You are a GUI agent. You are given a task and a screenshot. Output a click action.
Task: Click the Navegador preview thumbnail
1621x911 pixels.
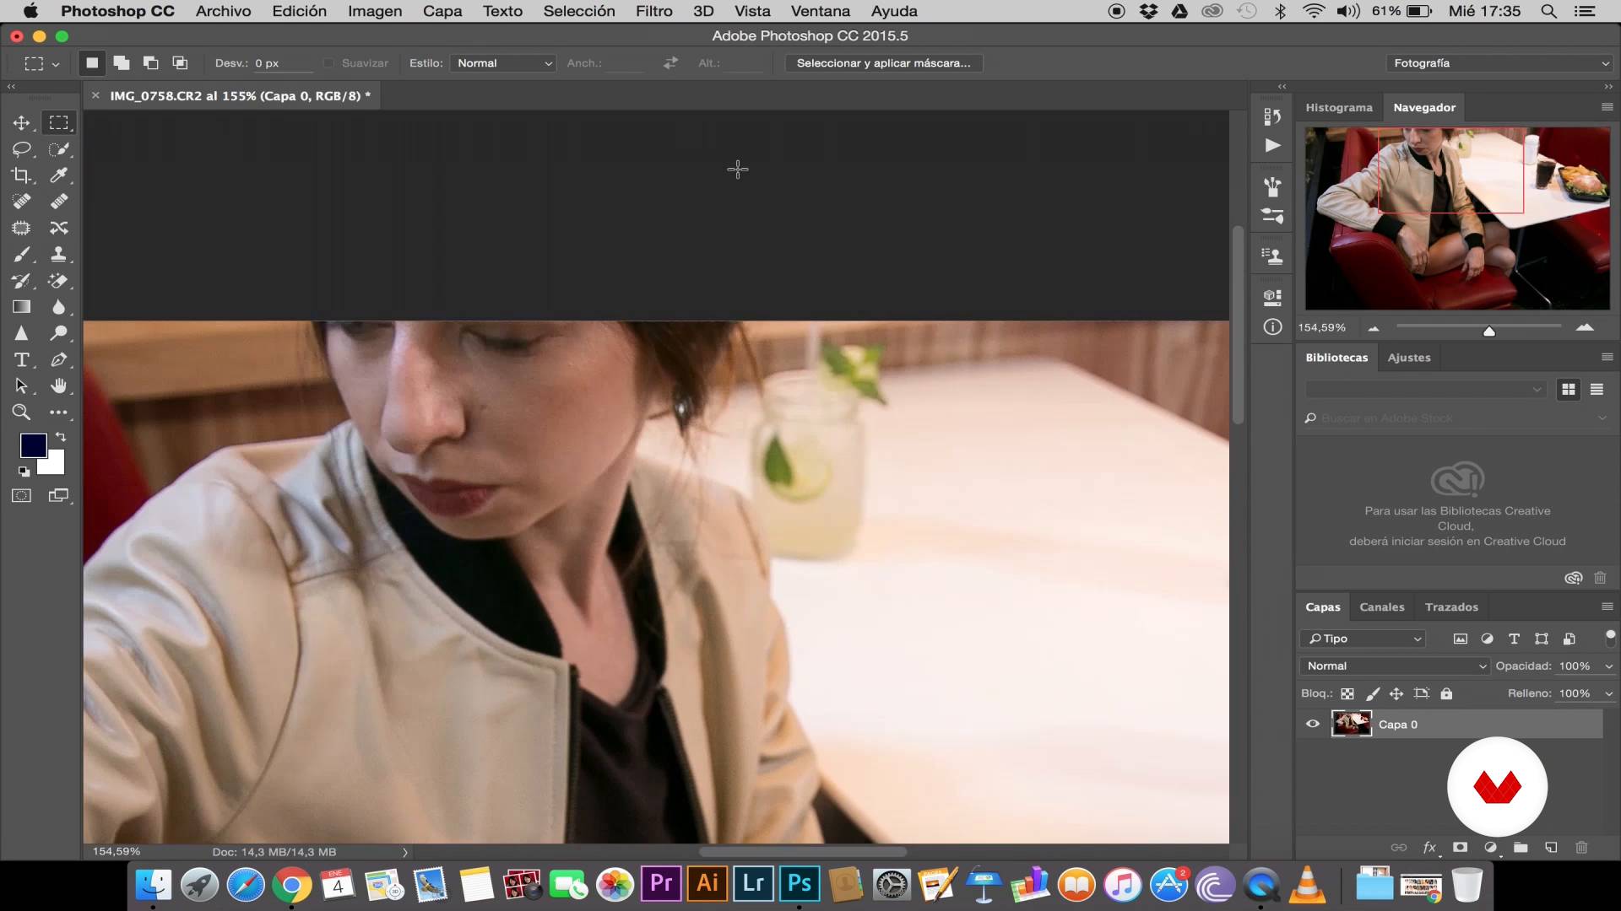tap(1457, 218)
